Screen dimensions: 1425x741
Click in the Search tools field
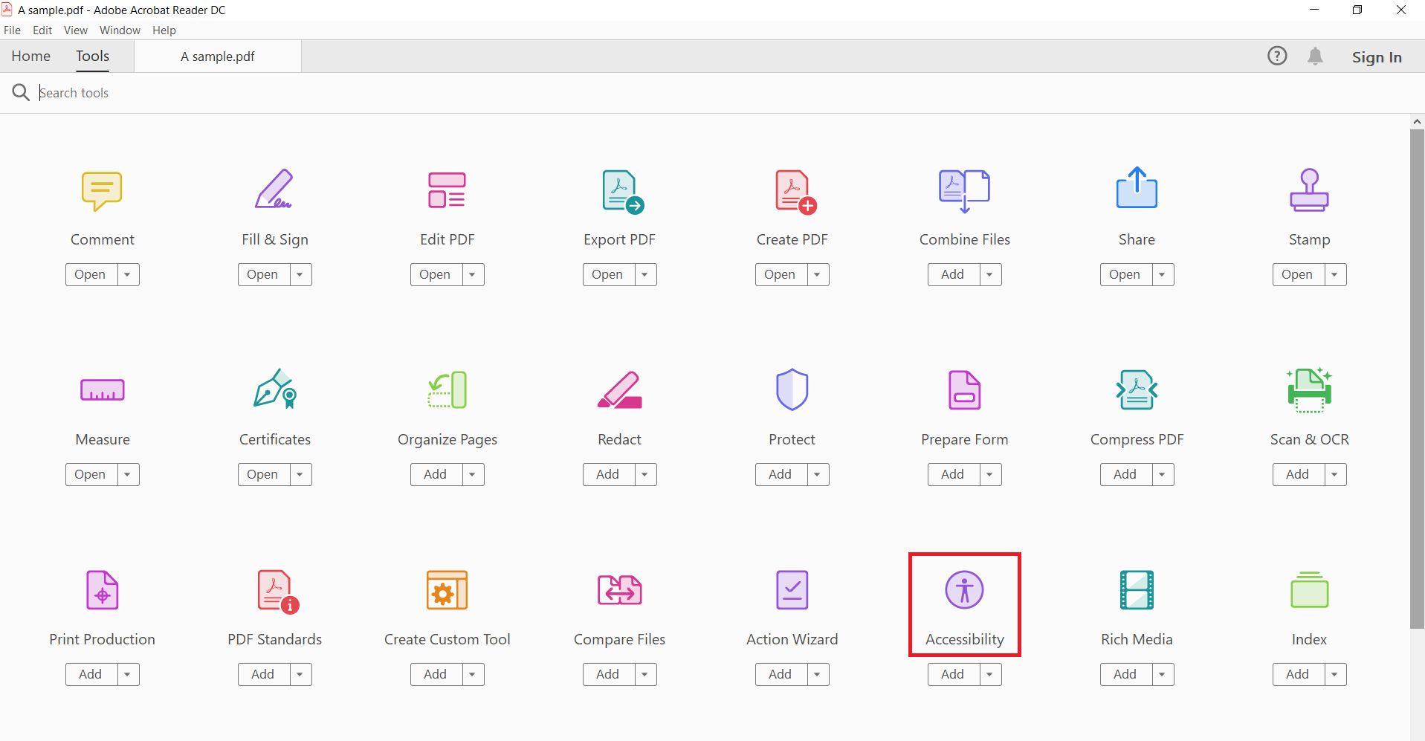[x=714, y=93]
